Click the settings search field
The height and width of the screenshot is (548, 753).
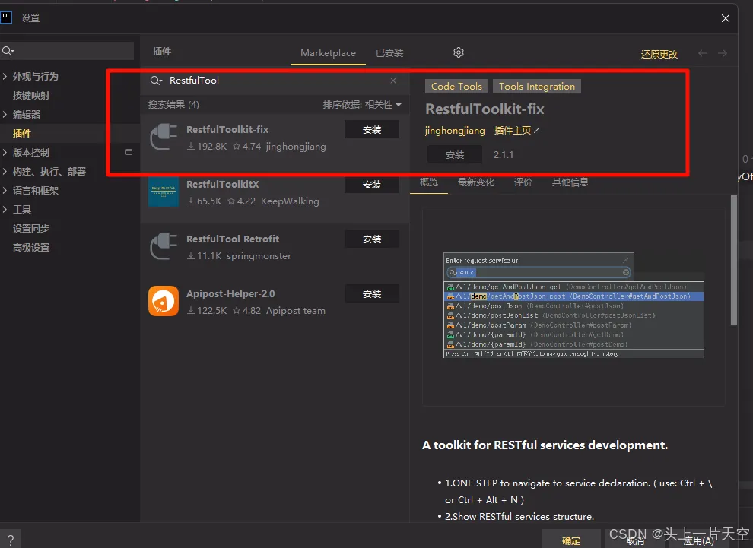(67, 51)
